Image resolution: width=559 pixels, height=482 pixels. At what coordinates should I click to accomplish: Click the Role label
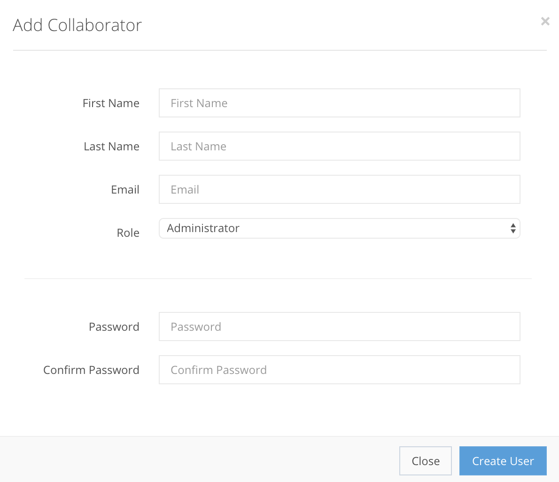coord(128,233)
